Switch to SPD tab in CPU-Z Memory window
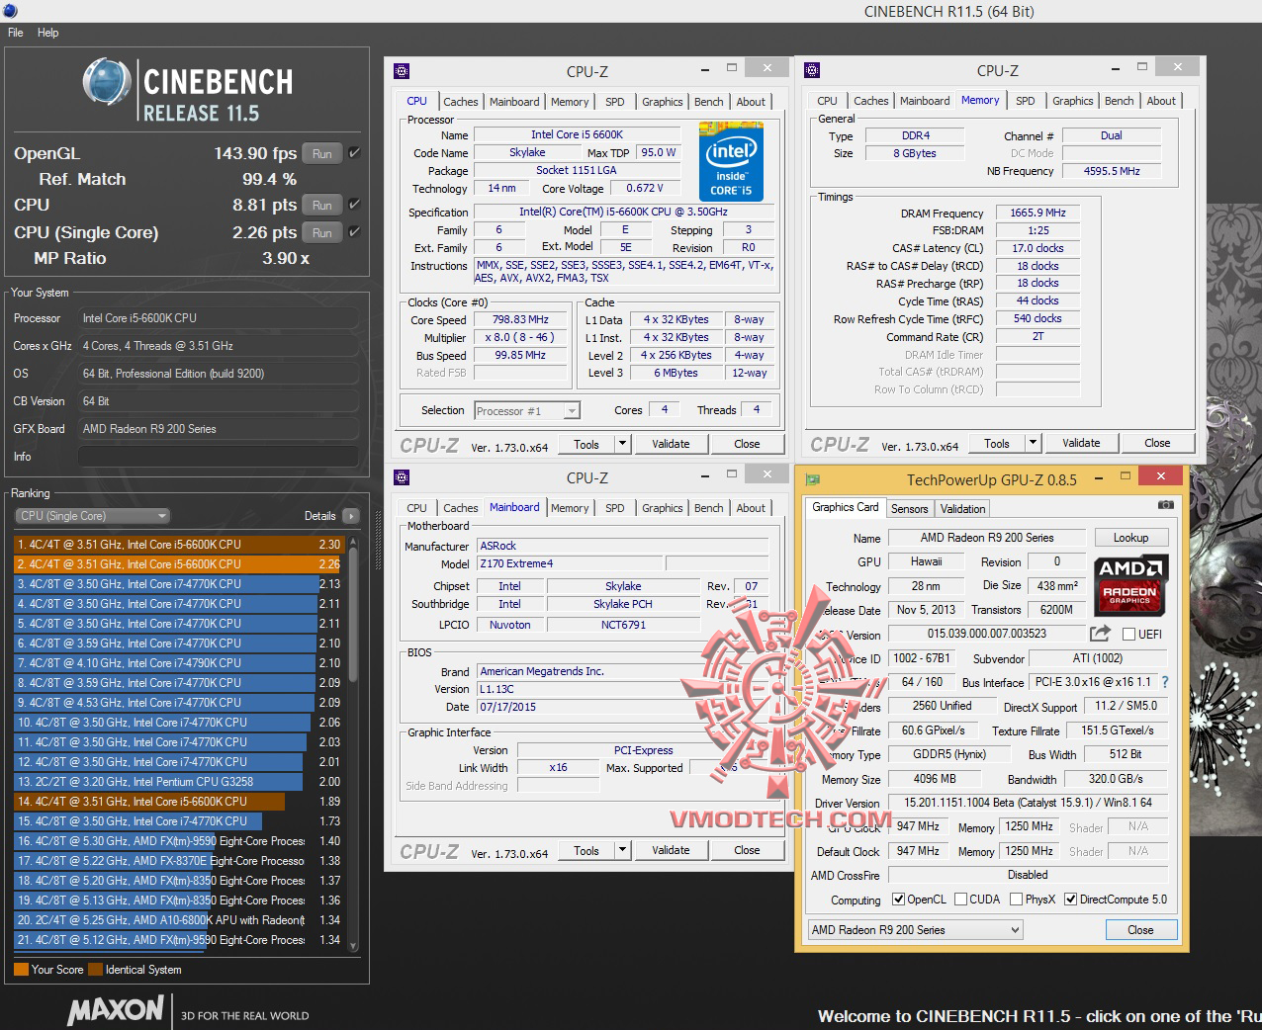1262x1030 pixels. [x=1026, y=101]
